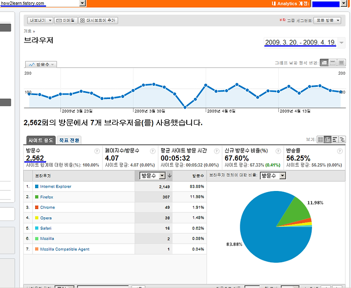Click help icon for 신규 방문수 비율

point(278,151)
